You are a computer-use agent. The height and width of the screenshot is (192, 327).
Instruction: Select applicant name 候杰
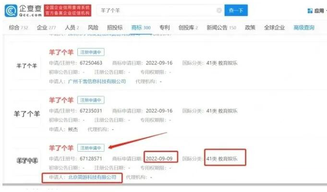coord(73,130)
